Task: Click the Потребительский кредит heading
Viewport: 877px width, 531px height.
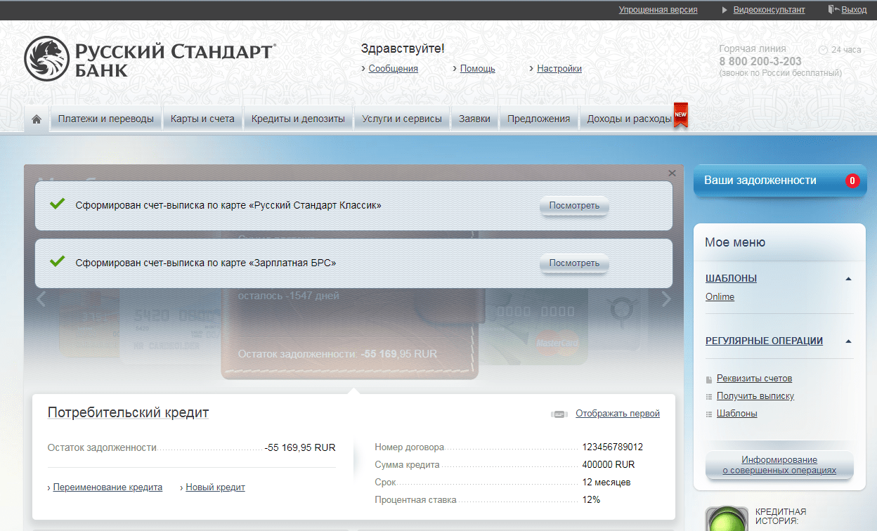Action: (128, 412)
